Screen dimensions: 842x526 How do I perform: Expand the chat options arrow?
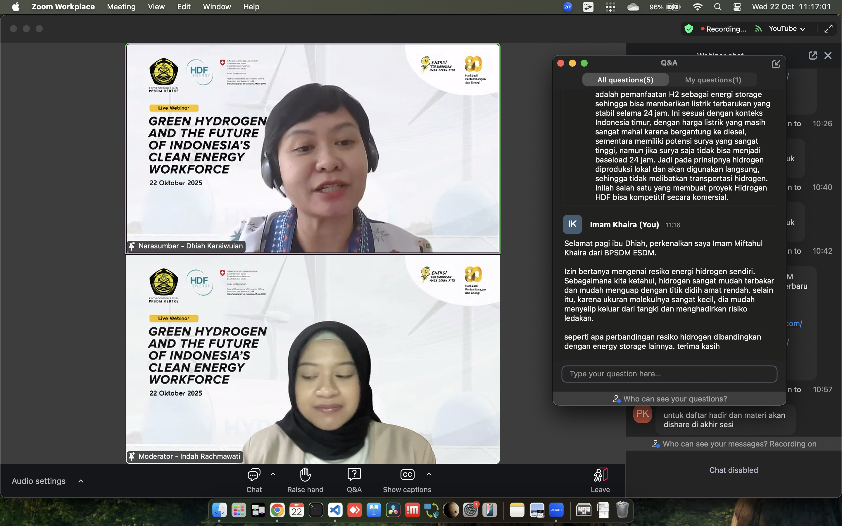click(x=273, y=474)
